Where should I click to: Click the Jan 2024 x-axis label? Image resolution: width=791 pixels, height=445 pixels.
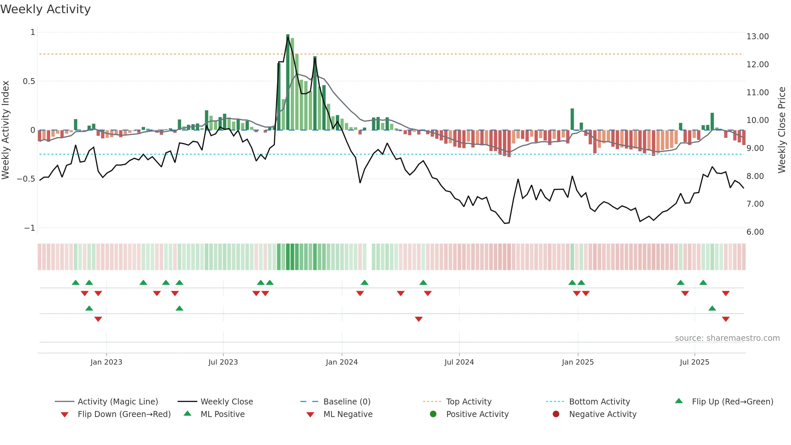342,362
